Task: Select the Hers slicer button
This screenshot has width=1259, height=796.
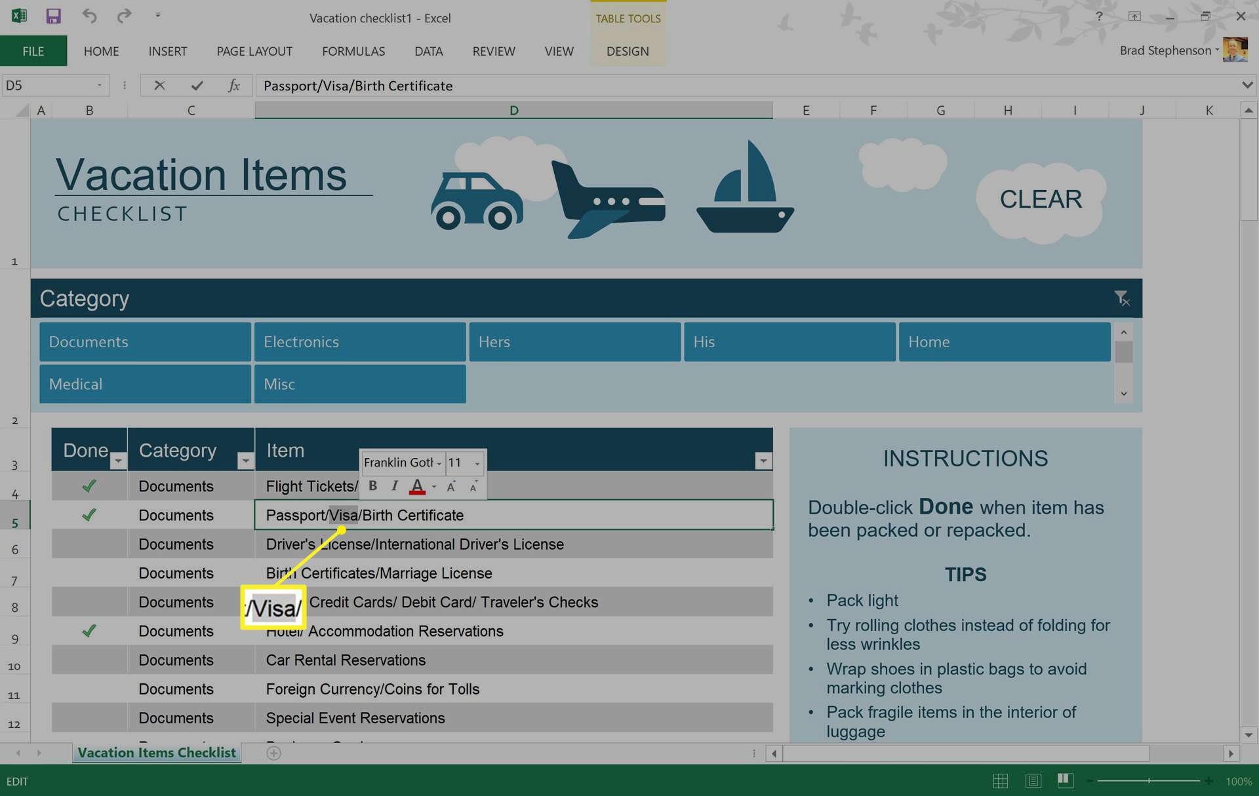Action: pyautogui.click(x=575, y=342)
